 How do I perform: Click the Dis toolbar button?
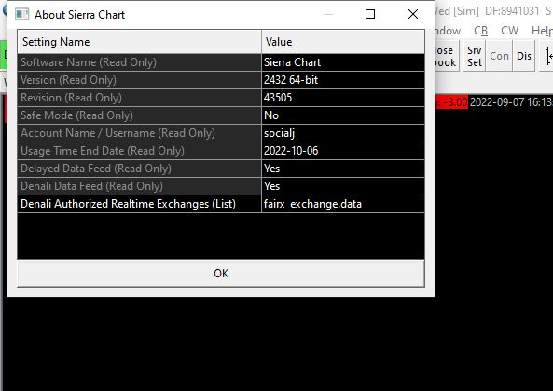[524, 56]
